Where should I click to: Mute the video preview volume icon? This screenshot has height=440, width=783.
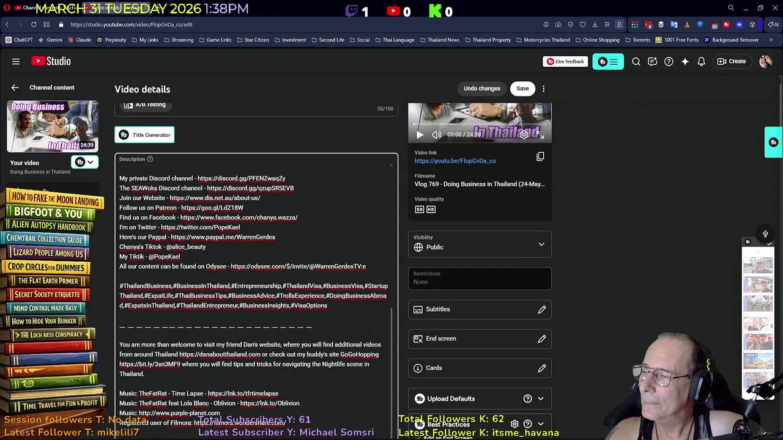[437, 134]
